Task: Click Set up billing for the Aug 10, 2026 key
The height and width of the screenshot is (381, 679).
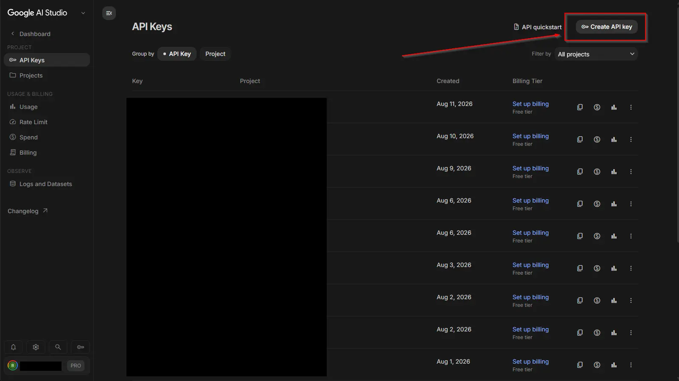Action: pos(530,136)
